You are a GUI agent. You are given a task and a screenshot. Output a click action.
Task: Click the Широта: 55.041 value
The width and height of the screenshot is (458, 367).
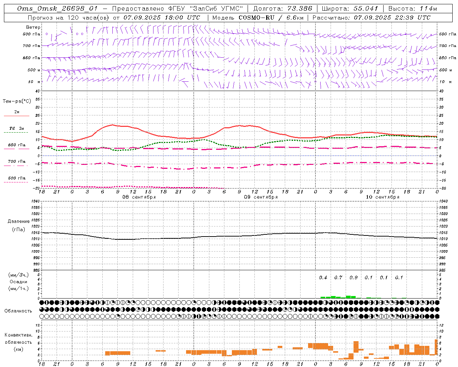[x=350, y=9]
